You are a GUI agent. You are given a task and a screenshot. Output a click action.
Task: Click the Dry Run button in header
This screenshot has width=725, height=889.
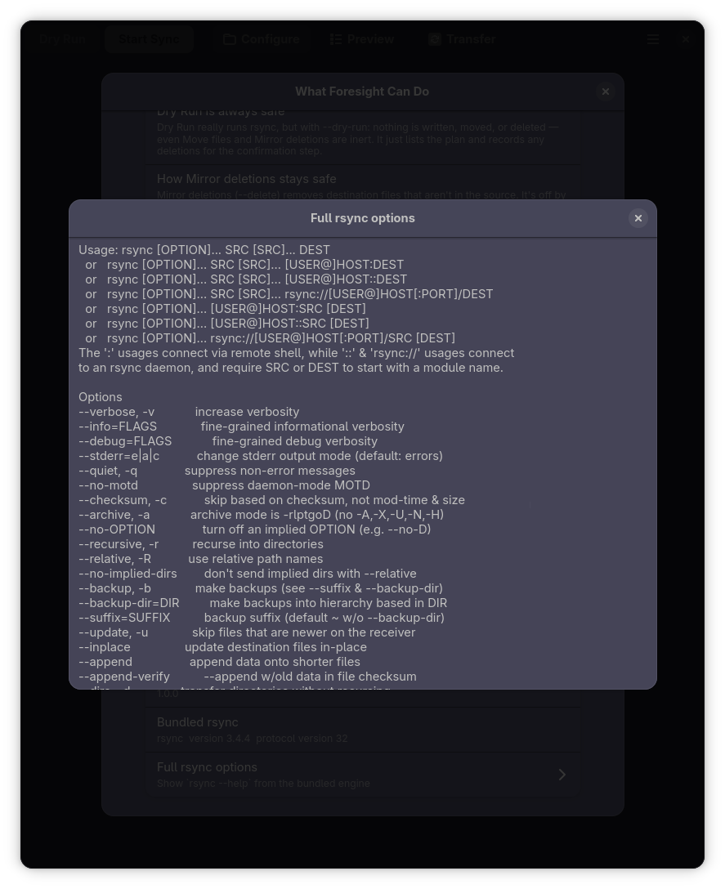pos(62,39)
